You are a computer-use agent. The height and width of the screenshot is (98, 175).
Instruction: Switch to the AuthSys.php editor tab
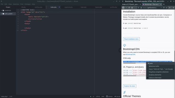38,7
